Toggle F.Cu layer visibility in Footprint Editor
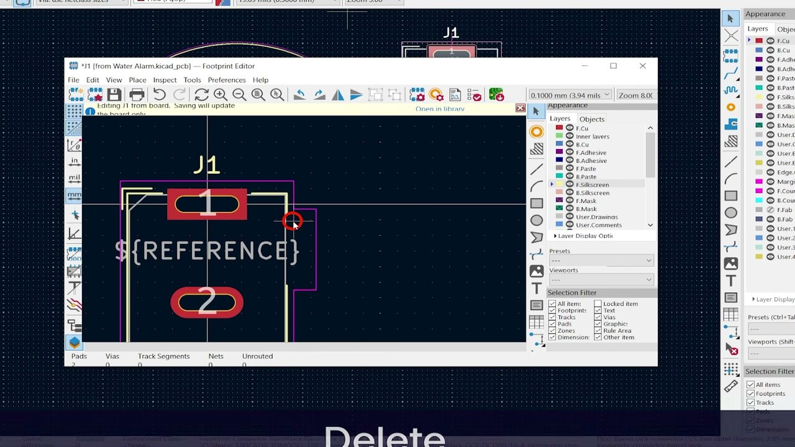This screenshot has width=795, height=447. click(570, 129)
